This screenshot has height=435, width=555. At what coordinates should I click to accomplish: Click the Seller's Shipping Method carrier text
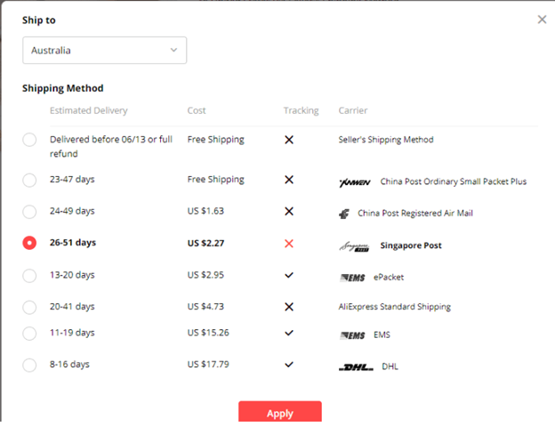click(386, 140)
